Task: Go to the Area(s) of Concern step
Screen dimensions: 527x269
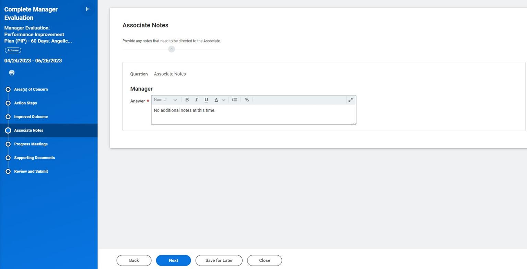Action: coord(31,89)
